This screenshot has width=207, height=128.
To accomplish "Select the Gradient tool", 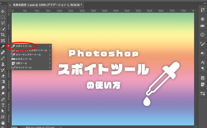I will pyautogui.click(x=3, y=82).
